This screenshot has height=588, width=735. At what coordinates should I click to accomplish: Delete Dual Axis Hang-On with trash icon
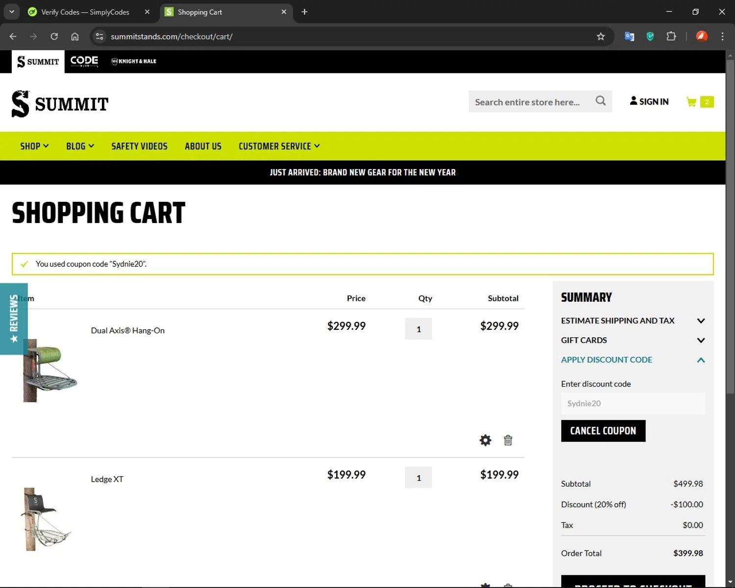click(508, 440)
